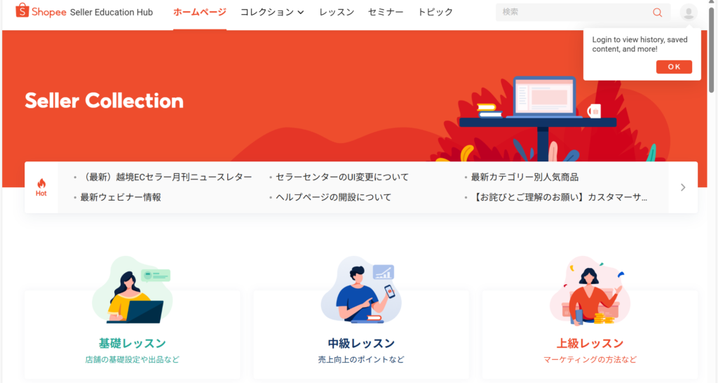Image resolution: width=718 pixels, height=383 pixels.
Task: Go to the セミナー menu item
Action: [386, 13]
